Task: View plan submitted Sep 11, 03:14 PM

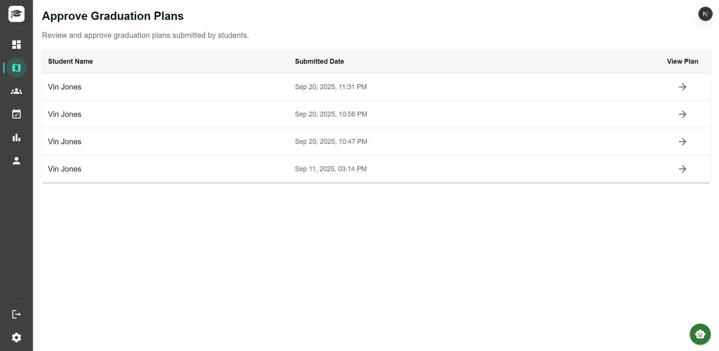Action: (682, 169)
